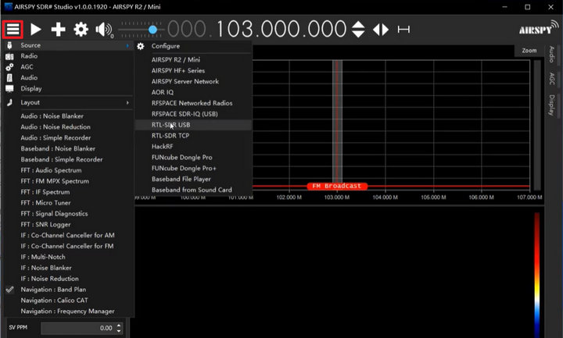This screenshot has height=338, width=563.
Task: Click the frequency up/down arrows icon
Action: (x=358, y=30)
